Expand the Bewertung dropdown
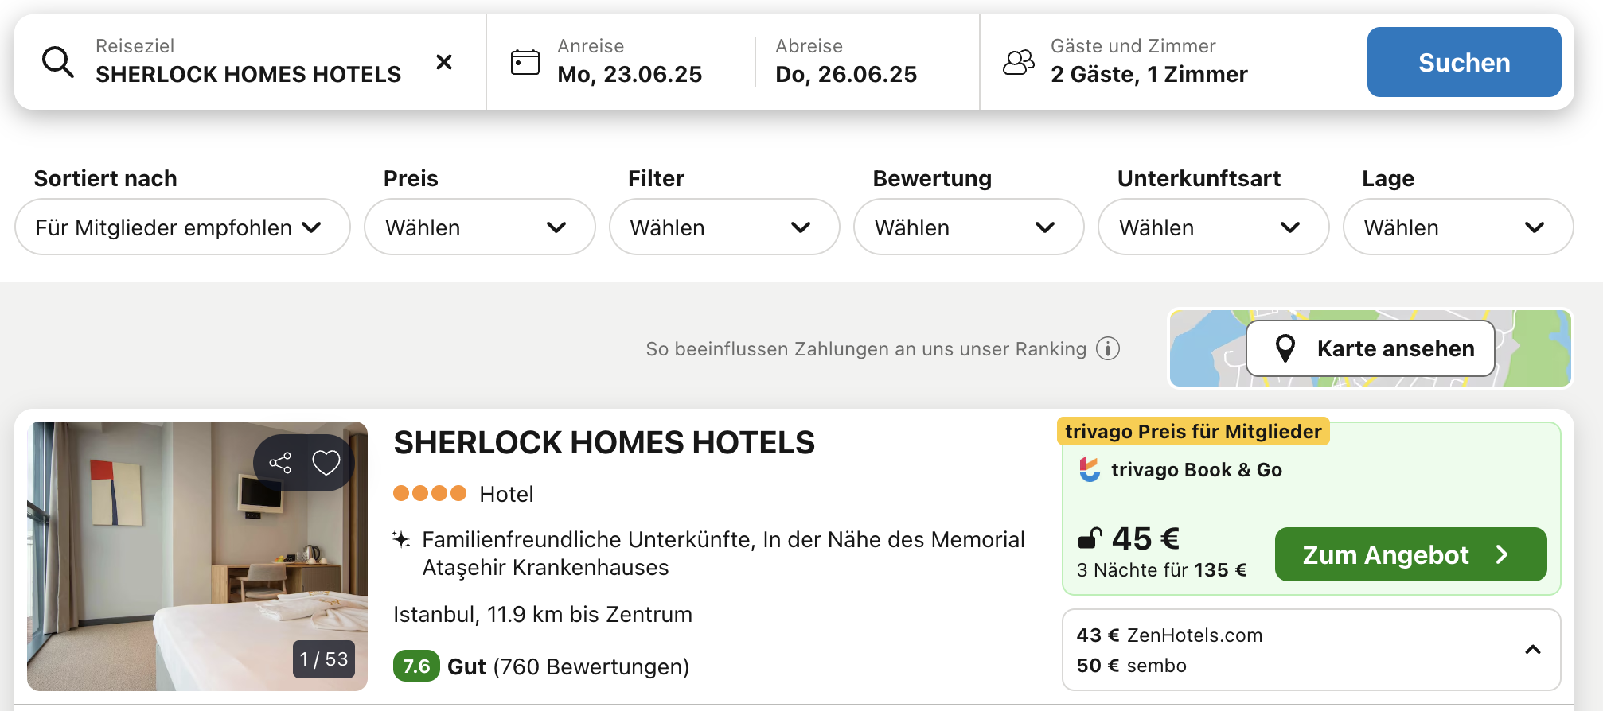 [x=969, y=227]
